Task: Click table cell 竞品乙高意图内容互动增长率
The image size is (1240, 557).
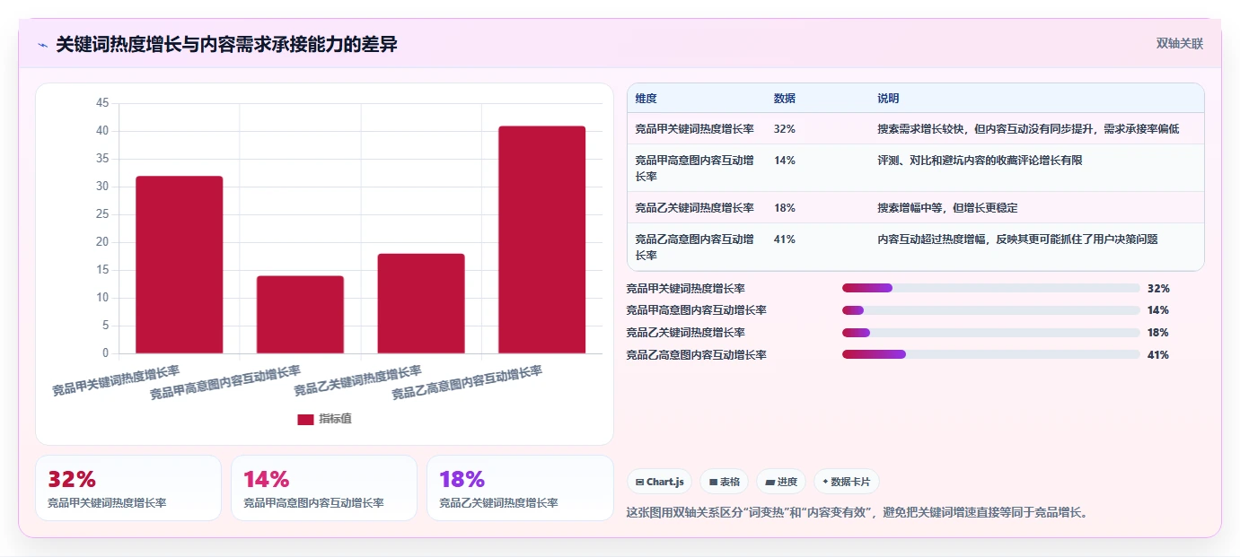Action: pyautogui.click(x=694, y=247)
